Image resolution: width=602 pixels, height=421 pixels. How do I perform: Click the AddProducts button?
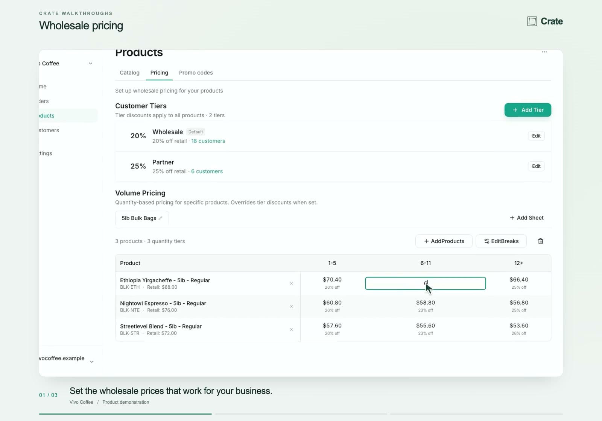pos(444,241)
